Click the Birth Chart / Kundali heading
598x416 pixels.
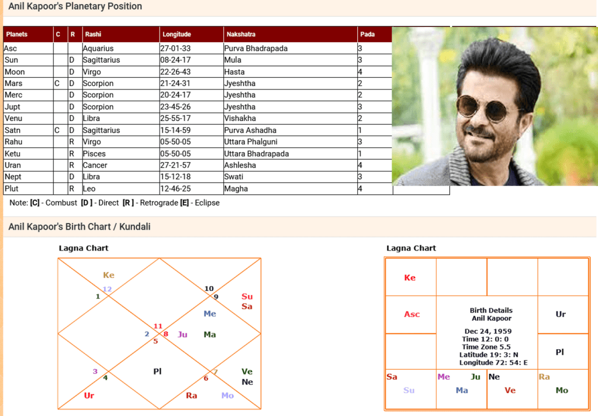click(x=79, y=226)
